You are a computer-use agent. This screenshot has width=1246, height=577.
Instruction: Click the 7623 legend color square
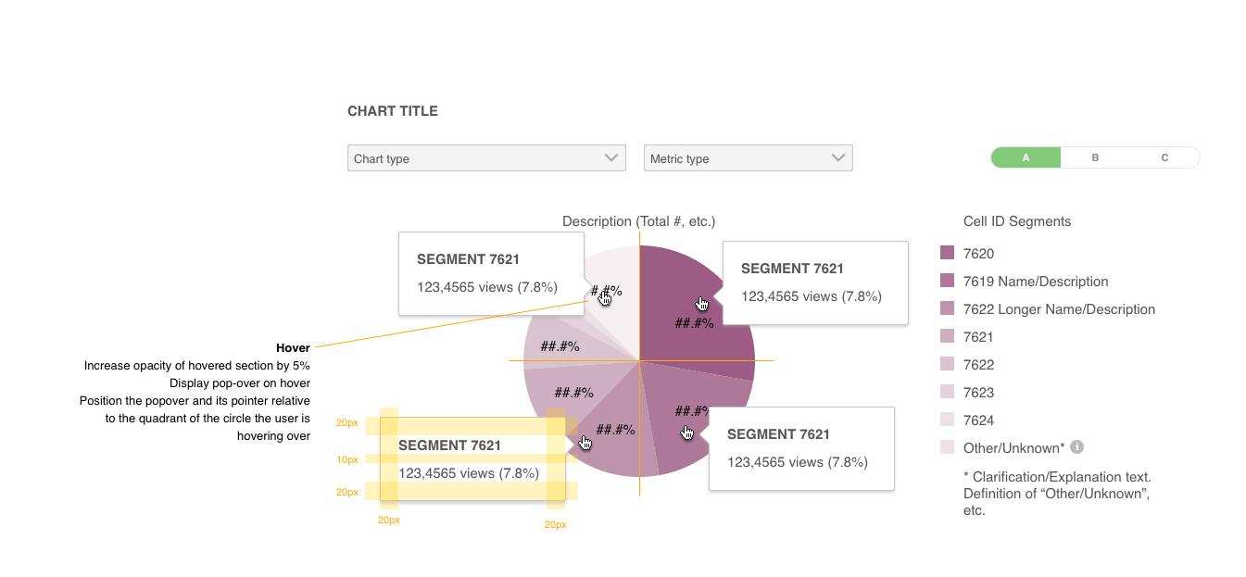[x=947, y=391]
